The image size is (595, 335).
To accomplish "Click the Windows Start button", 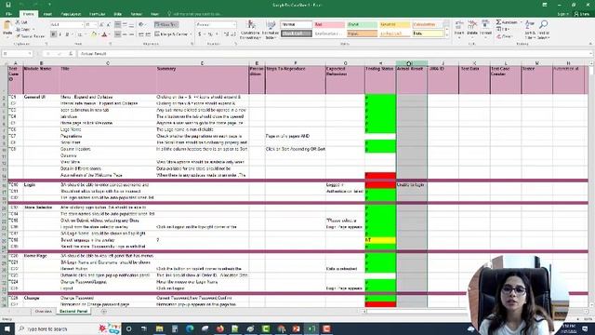I will coord(7,328).
